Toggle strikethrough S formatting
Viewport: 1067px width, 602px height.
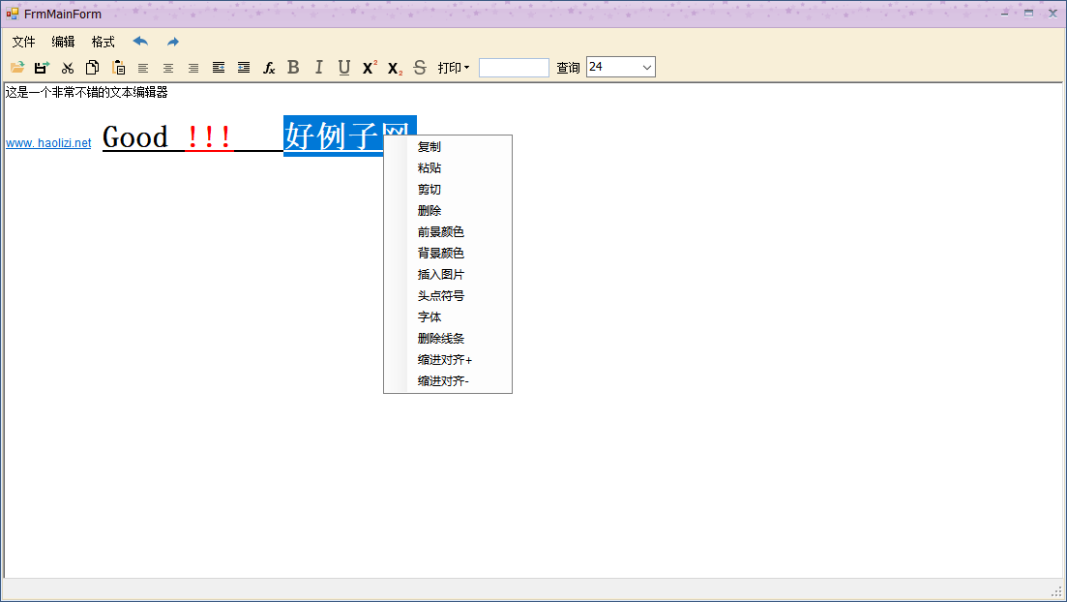(420, 68)
